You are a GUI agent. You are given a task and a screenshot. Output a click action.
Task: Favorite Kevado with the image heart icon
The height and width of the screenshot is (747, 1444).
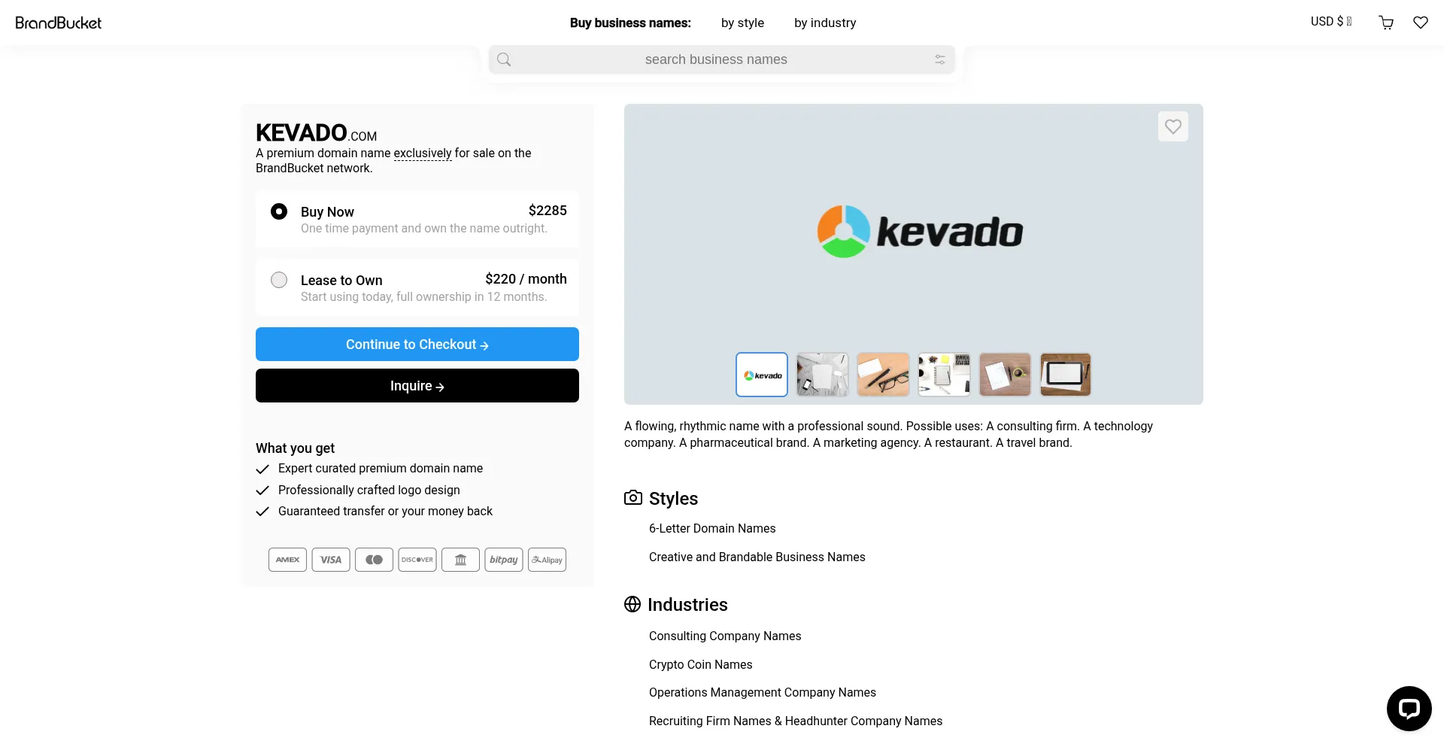[x=1172, y=126]
